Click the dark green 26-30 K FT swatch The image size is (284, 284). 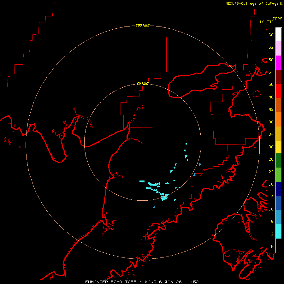pyautogui.click(x=279, y=161)
